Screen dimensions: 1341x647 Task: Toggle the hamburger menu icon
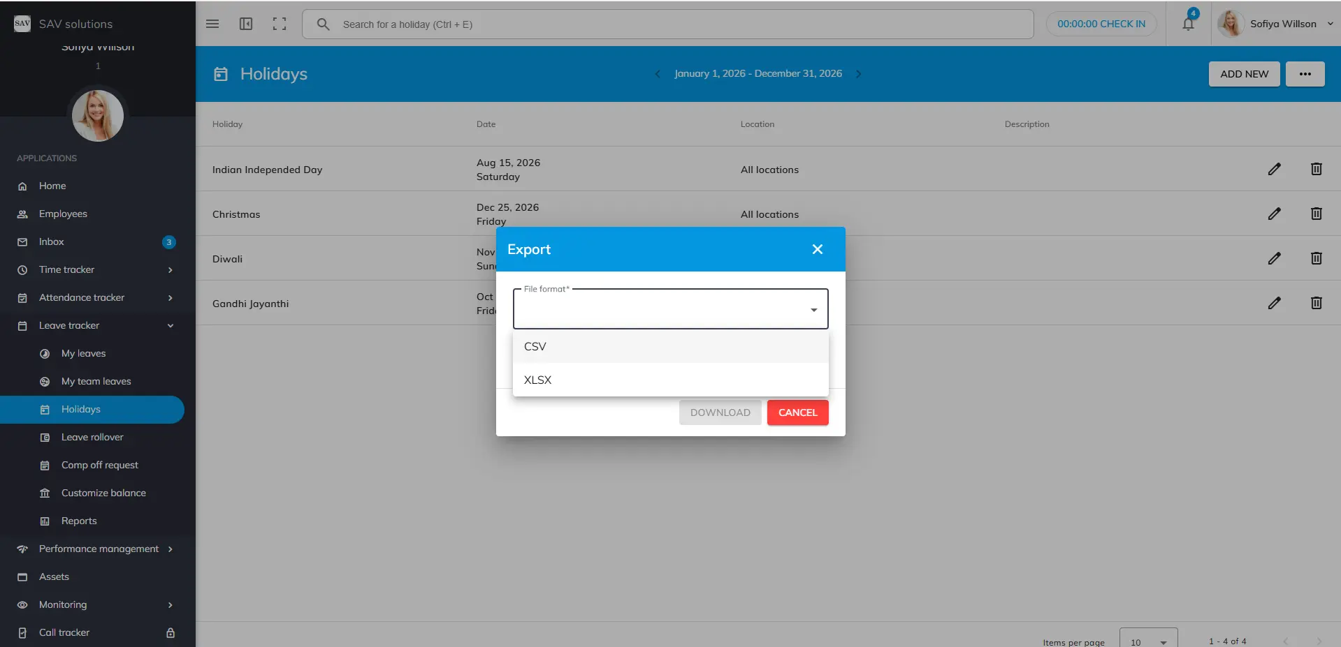(212, 24)
